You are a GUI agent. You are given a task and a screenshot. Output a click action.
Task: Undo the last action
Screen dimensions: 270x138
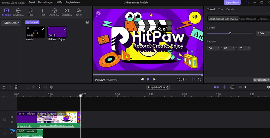coord(4,87)
